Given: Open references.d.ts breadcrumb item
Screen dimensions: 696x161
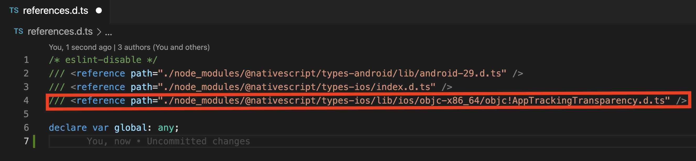Looking at the screenshot, I should (x=60, y=32).
